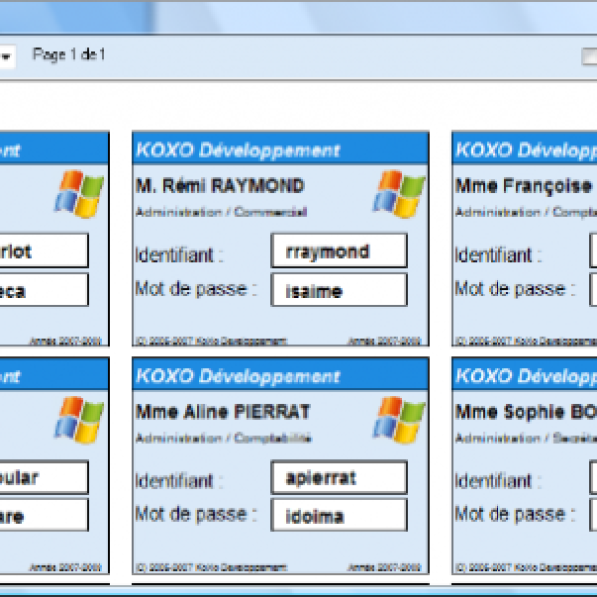Click 'Mot de passe :' on Mme Sophie's card

[515, 514]
